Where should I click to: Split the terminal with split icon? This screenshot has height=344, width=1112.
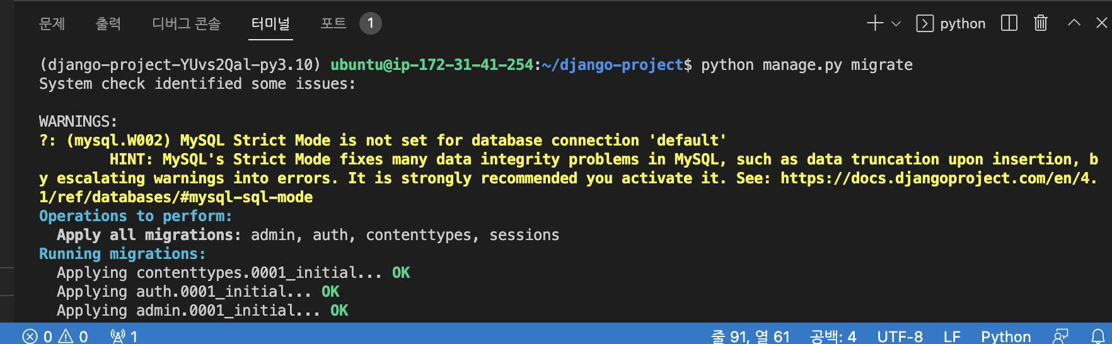[1009, 23]
